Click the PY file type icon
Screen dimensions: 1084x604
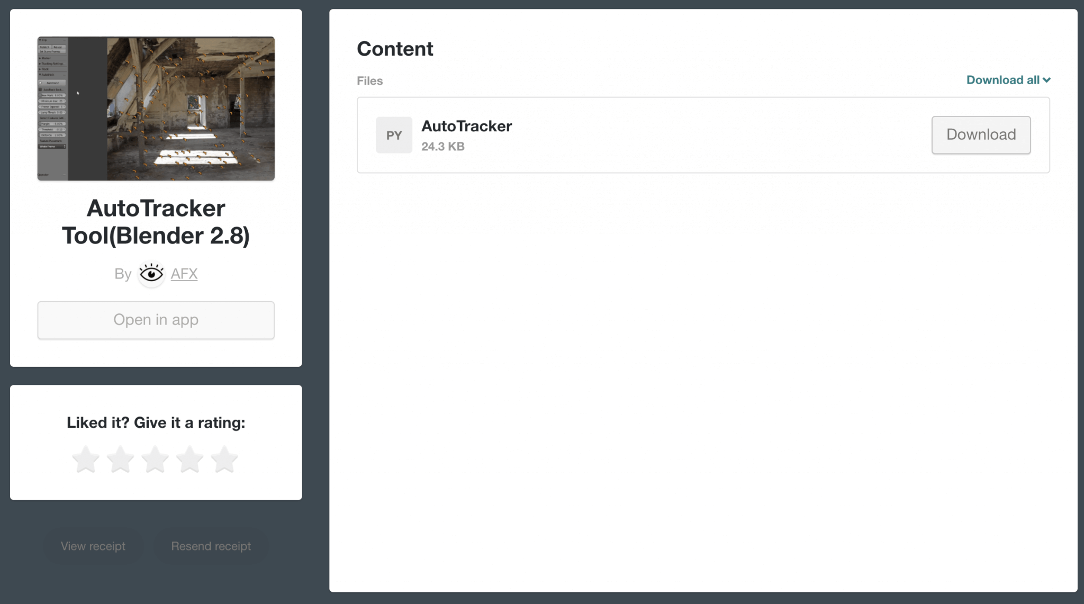[394, 136]
